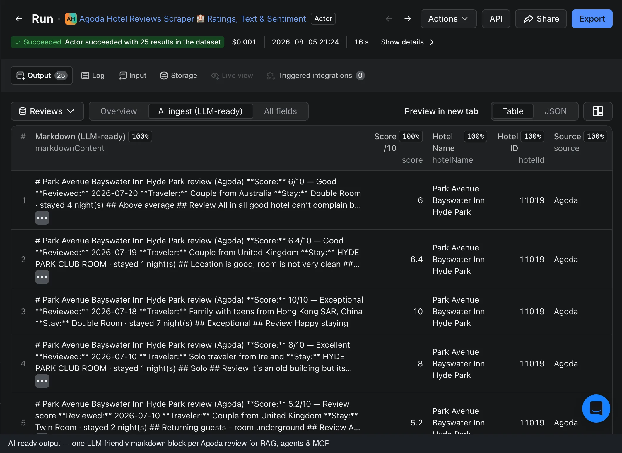Switch to Table format
The width and height of the screenshot is (622, 453).
[x=513, y=111]
